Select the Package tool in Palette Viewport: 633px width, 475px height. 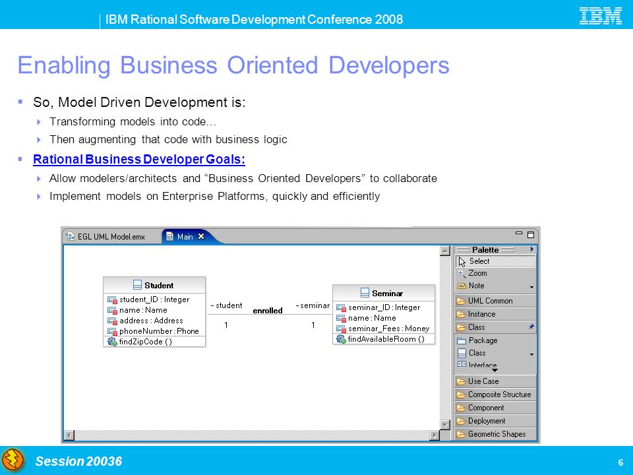[x=477, y=340]
